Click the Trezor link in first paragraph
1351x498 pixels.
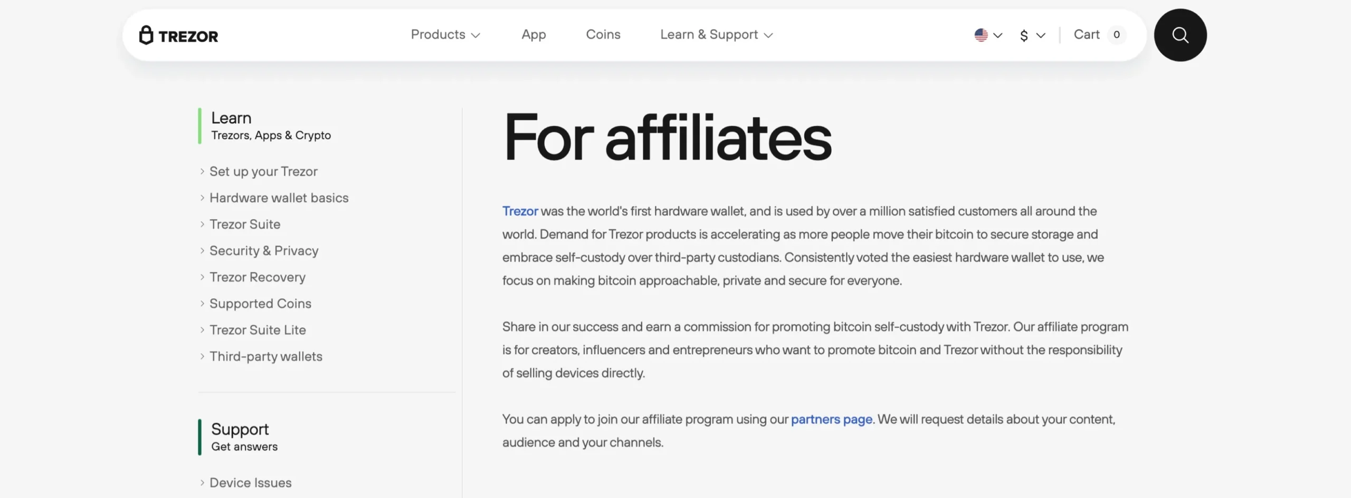[520, 211]
